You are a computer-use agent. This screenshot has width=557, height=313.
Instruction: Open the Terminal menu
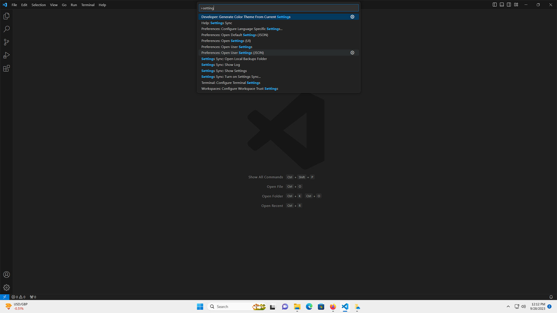[88, 5]
